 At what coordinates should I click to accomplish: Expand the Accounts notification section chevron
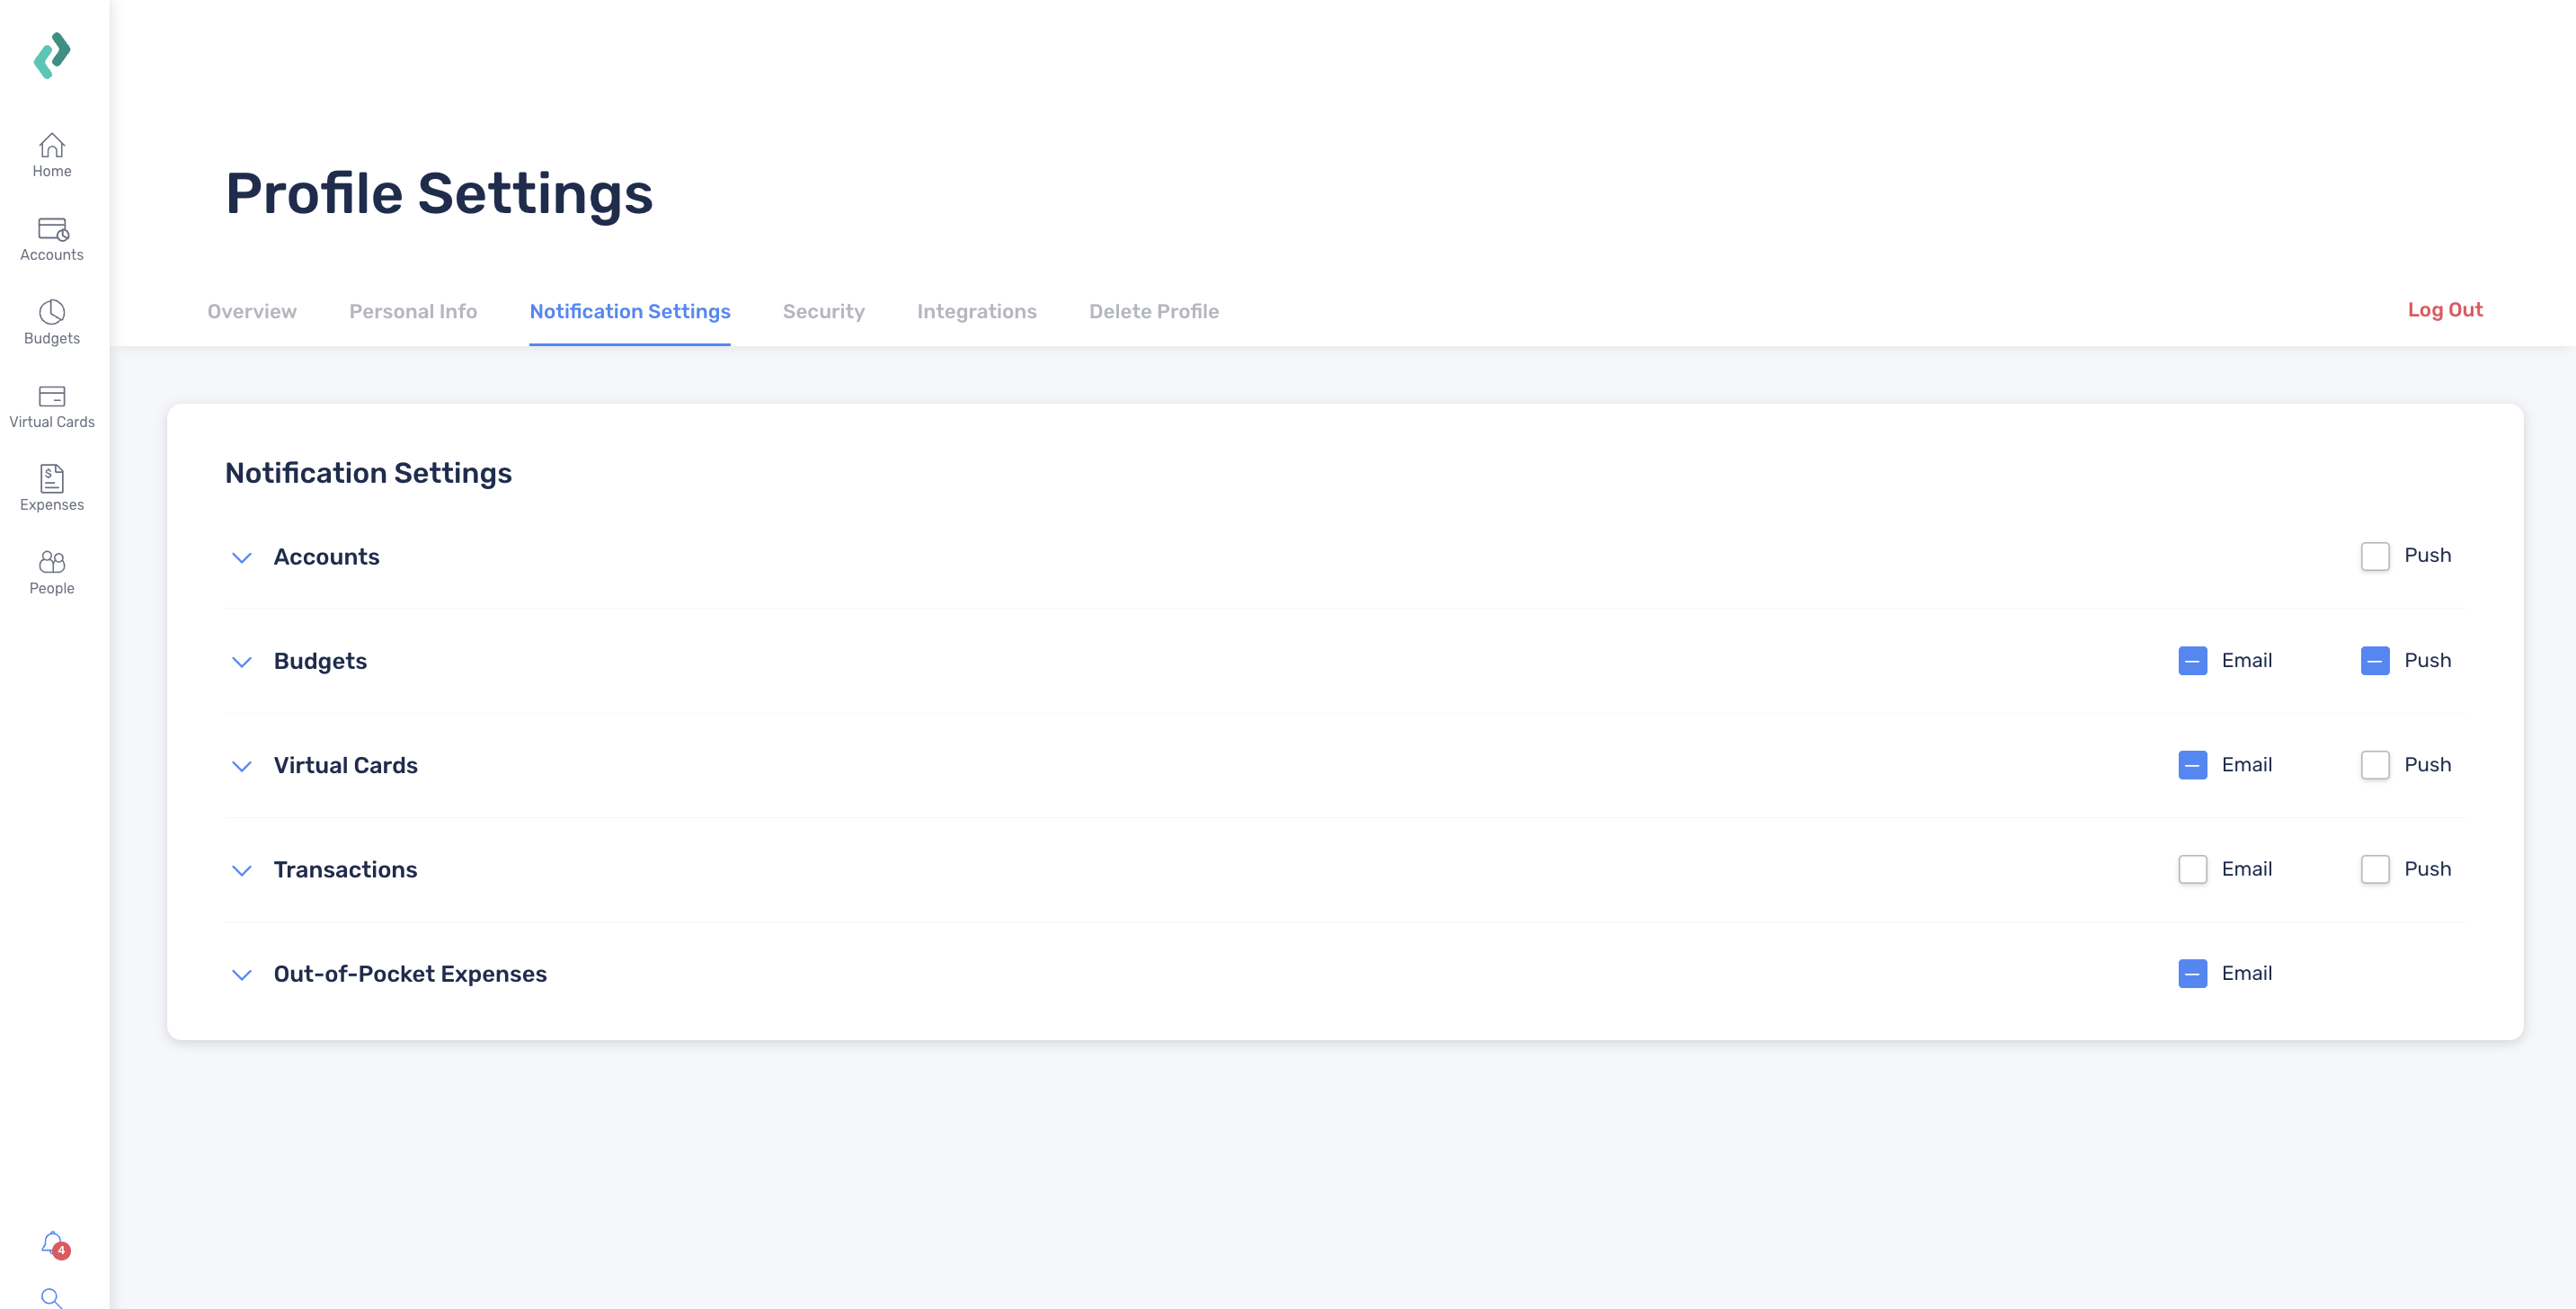tap(241, 558)
